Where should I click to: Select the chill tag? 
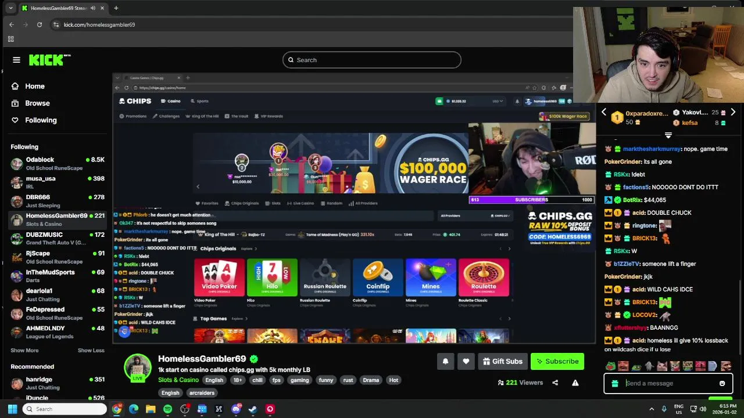[257, 380]
